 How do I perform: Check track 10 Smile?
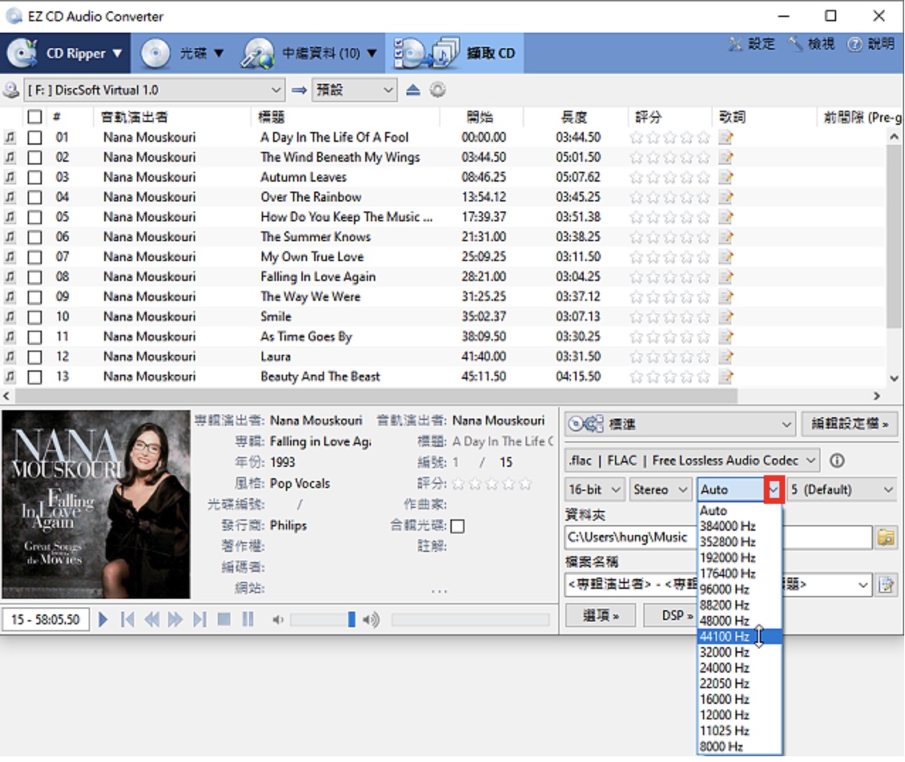click(34, 317)
